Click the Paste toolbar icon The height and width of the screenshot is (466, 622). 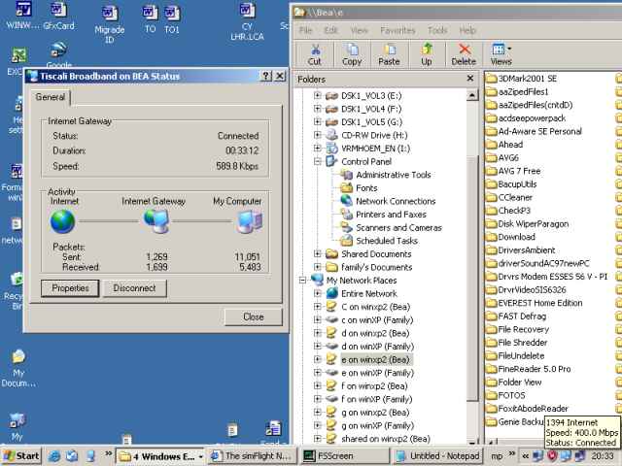(x=389, y=53)
